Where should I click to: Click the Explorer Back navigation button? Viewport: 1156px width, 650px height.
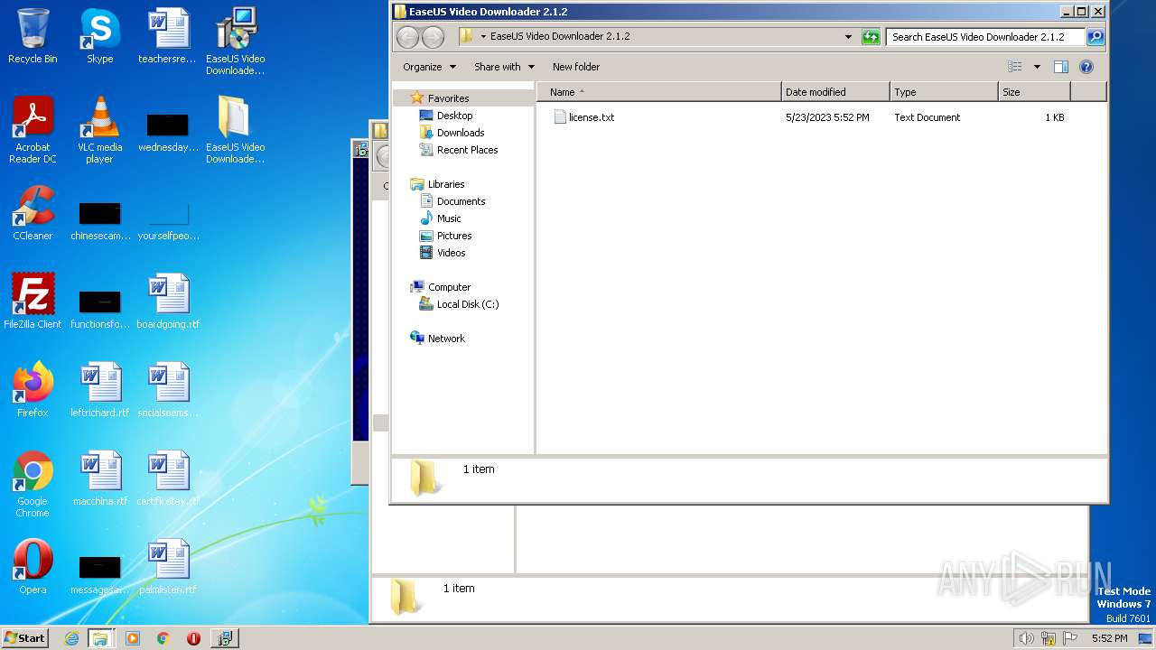pyautogui.click(x=408, y=37)
